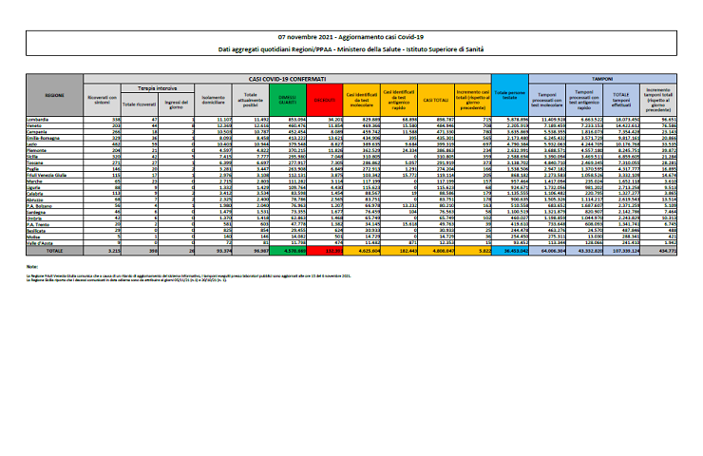Viewport: 703px width, 456px height.
Task: Select the blue Totale persone testate header
Action: pyautogui.click(x=511, y=96)
